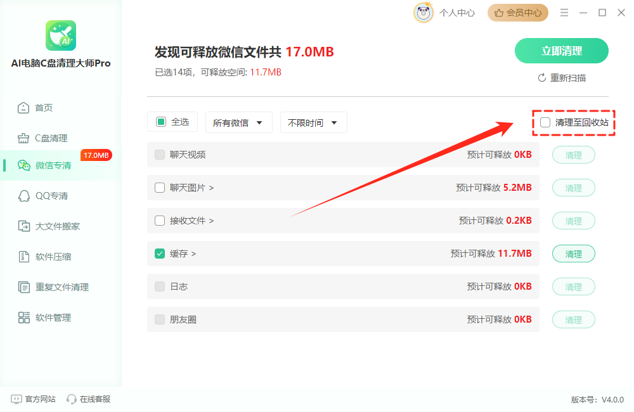Click 清理 button for 朋友圈 row
634x412 pixels.
pos(573,320)
